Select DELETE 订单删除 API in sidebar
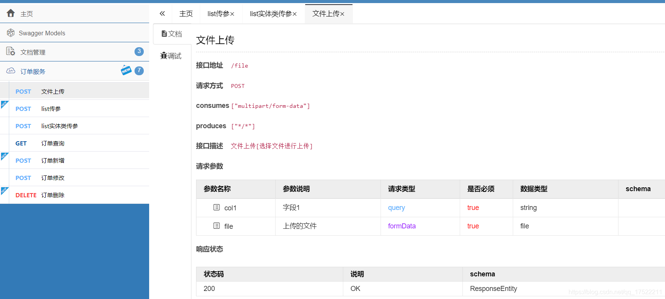The height and width of the screenshot is (299, 665). 75,195
